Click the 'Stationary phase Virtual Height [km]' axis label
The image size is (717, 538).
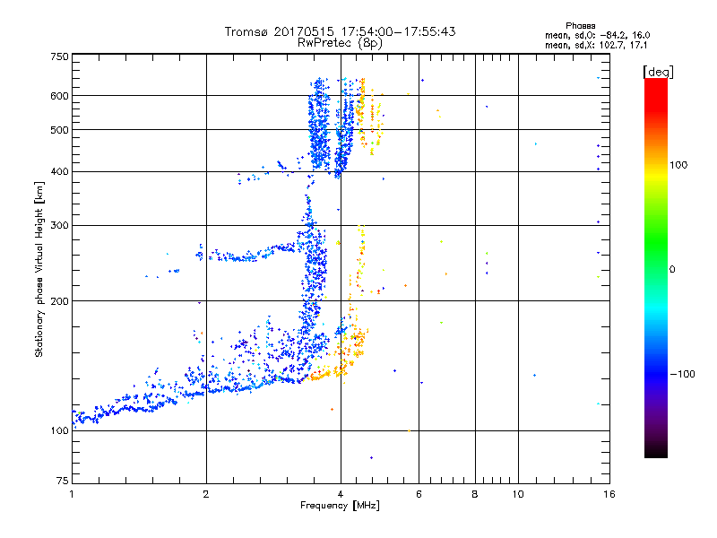[39, 269]
